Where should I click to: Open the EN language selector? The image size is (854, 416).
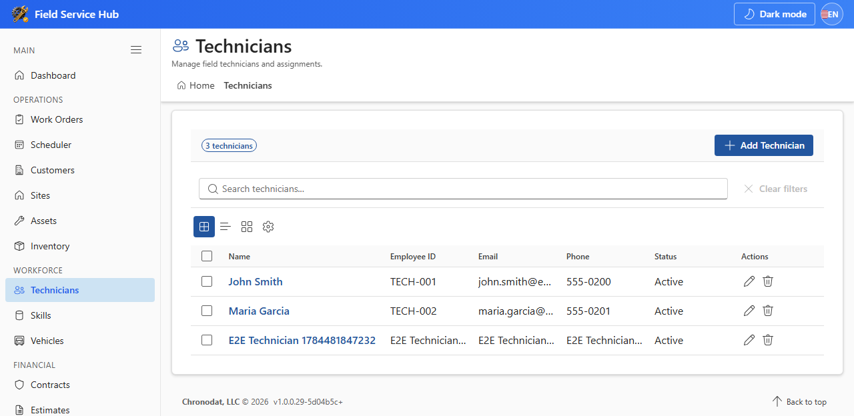pyautogui.click(x=832, y=14)
